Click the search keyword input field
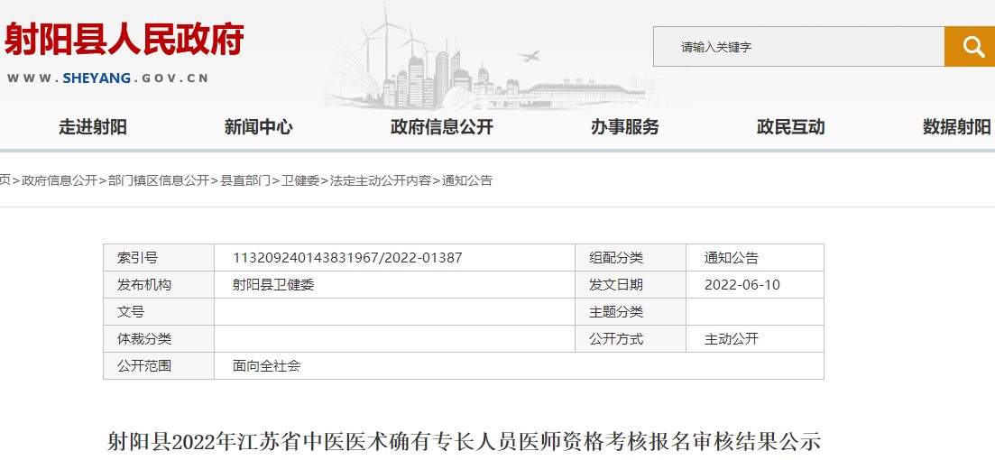The height and width of the screenshot is (460, 995). pyautogui.click(x=798, y=47)
